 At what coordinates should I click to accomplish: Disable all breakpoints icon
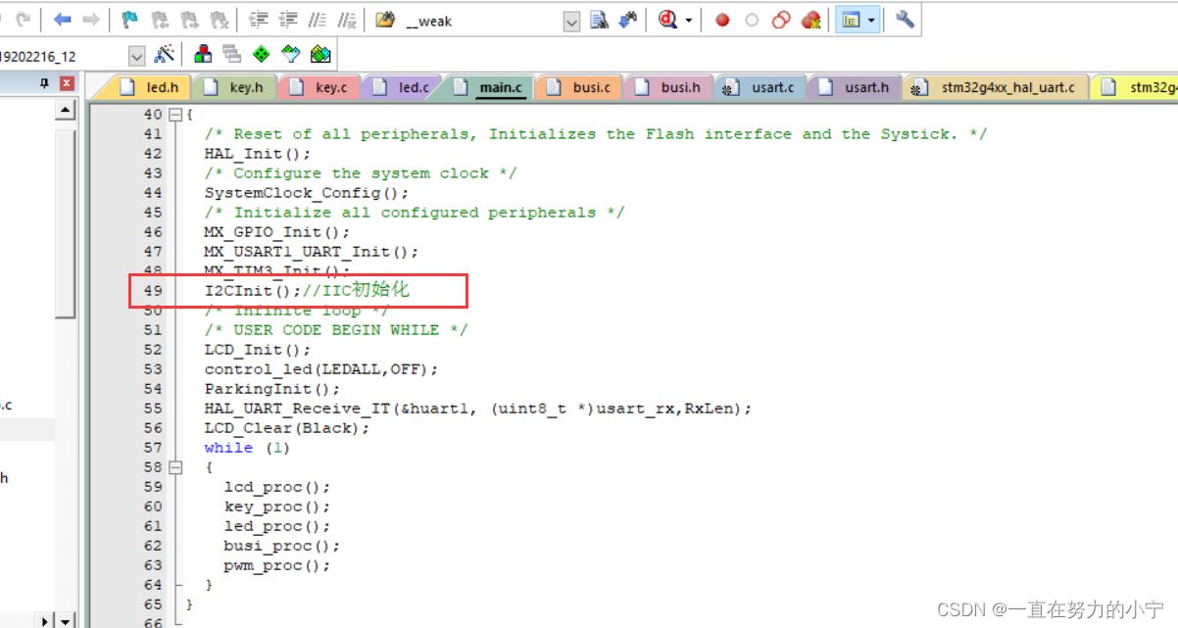(781, 20)
